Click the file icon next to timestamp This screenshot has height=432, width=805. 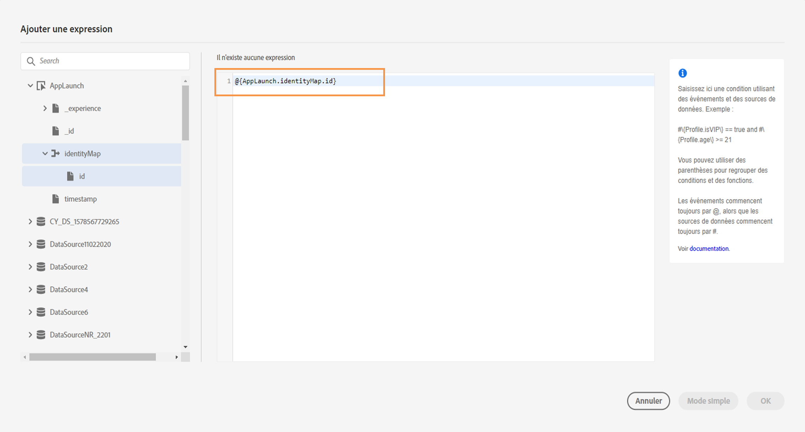click(x=55, y=199)
